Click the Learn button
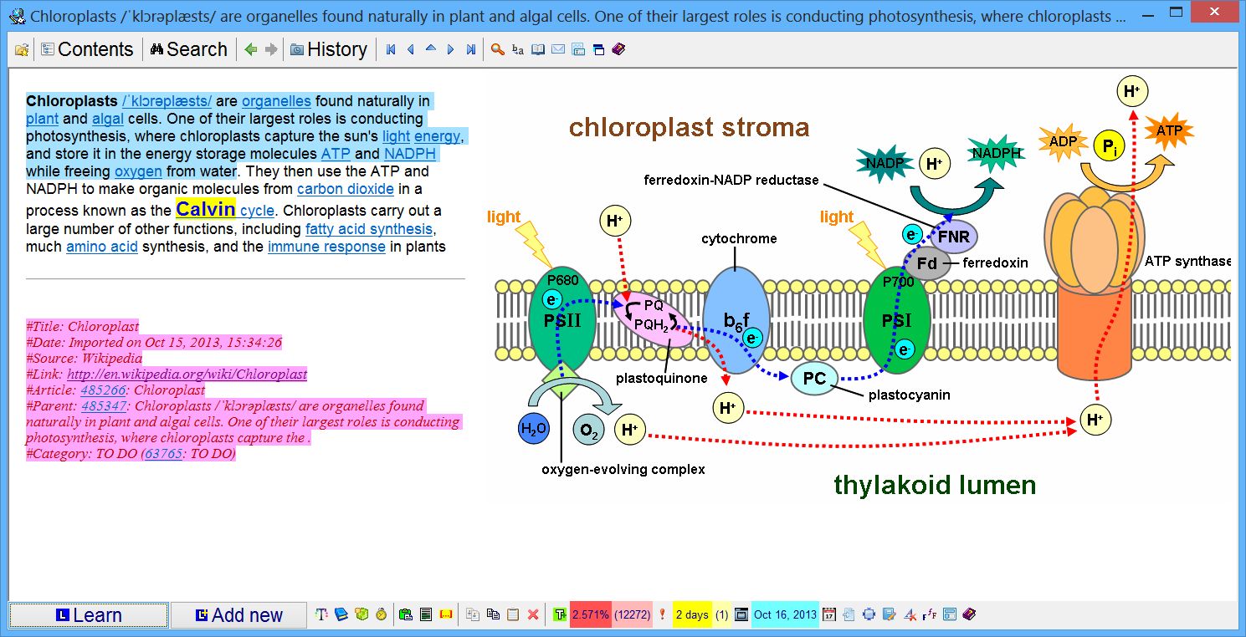 point(89,615)
